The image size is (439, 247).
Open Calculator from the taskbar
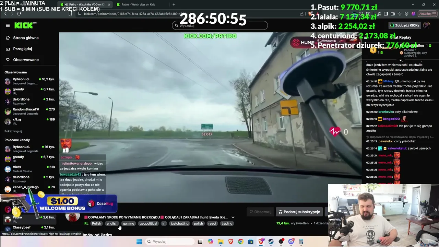coord(301,242)
